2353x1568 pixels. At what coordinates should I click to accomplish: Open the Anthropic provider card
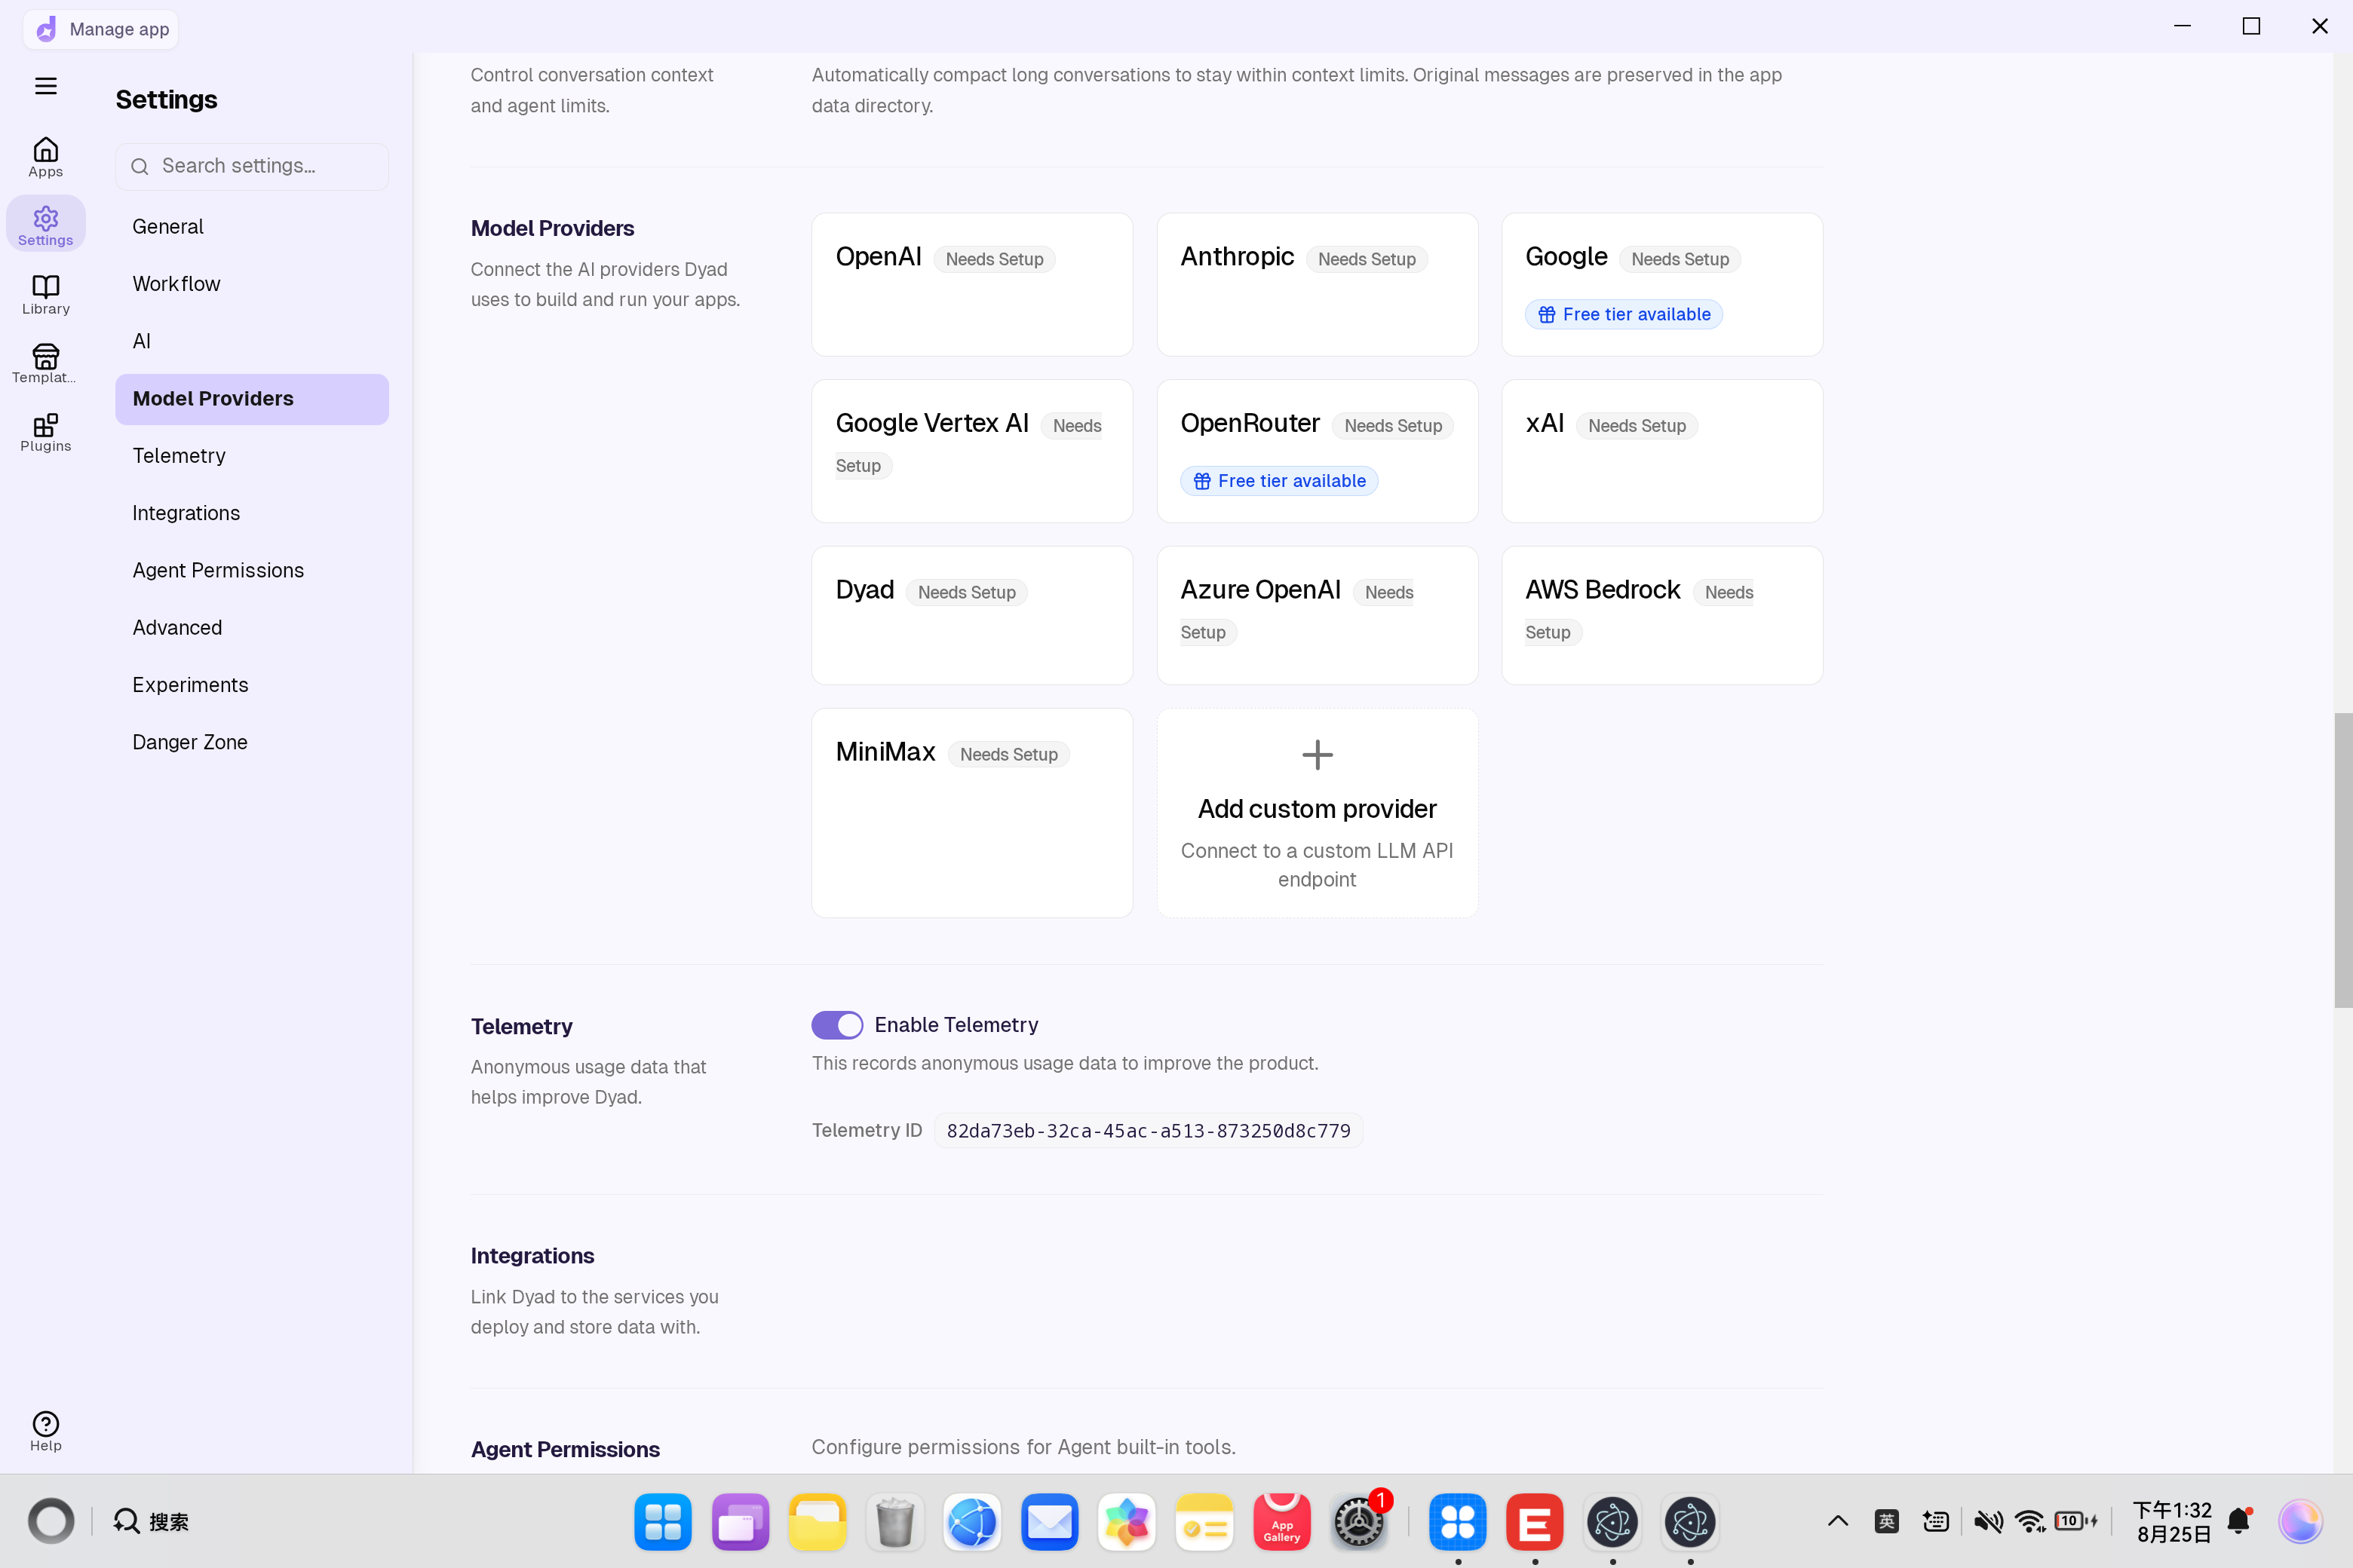[x=1318, y=284]
